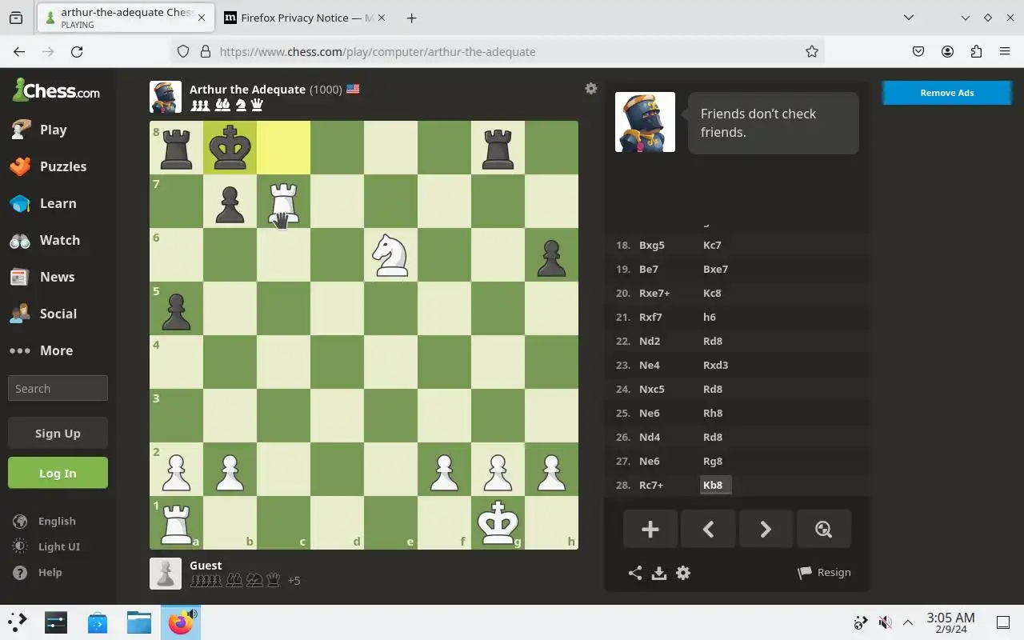Select the arthur-the-adequate Chess tab

coord(124,18)
